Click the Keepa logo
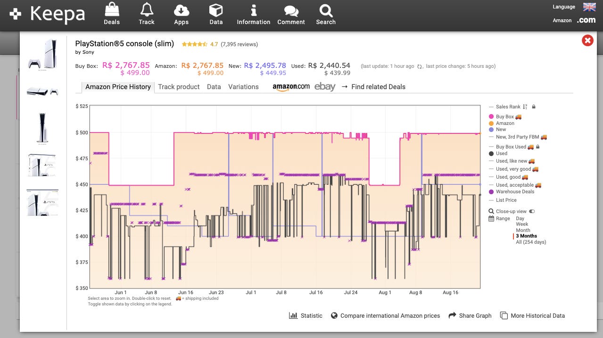Viewport: 603px width, 338px height. 47,14
